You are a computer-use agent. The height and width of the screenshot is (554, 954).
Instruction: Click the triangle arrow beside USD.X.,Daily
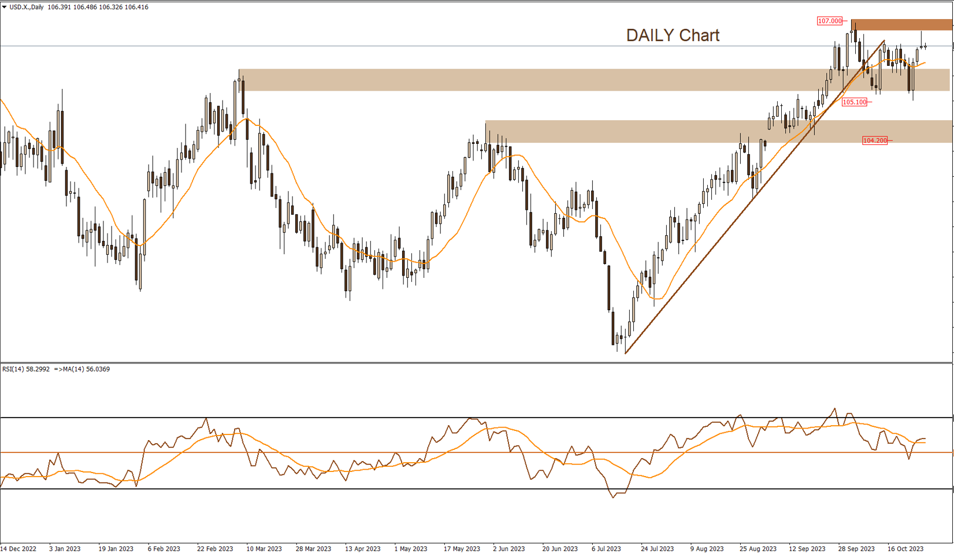pyautogui.click(x=5, y=8)
